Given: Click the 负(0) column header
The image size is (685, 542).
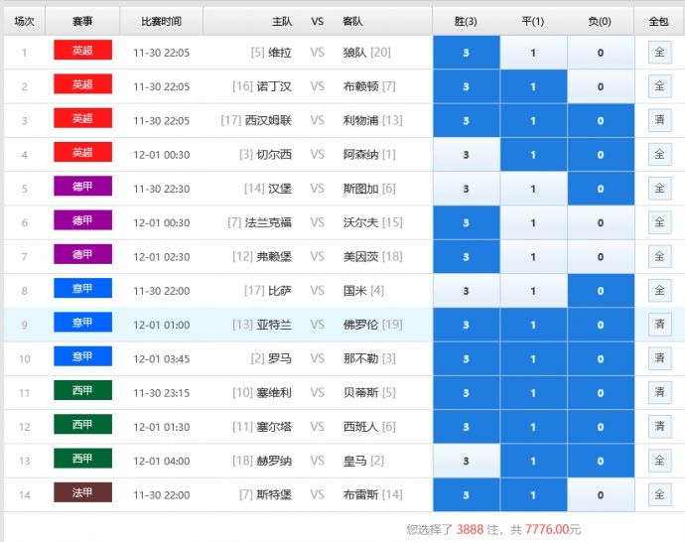Looking at the screenshot, I should coord(600,21).
